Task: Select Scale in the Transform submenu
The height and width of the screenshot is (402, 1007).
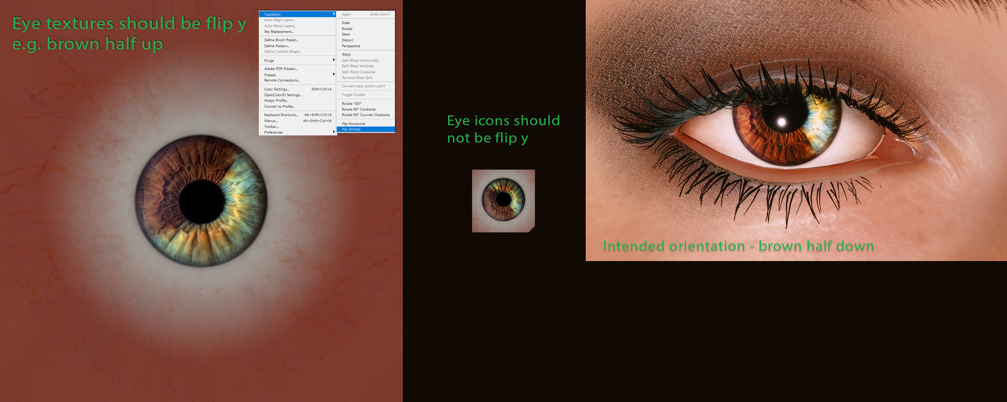Action: [x=346, y=23]
